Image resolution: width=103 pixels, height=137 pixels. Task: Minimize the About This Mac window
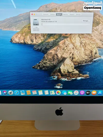click(x=35, y=14)
